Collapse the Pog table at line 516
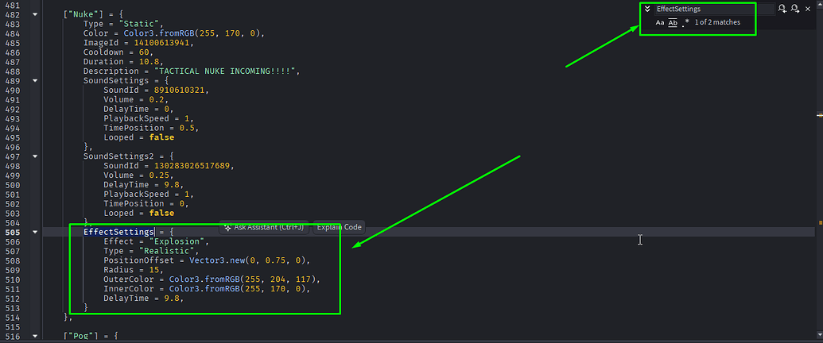 pyautogui.click(x=35, y=336)
